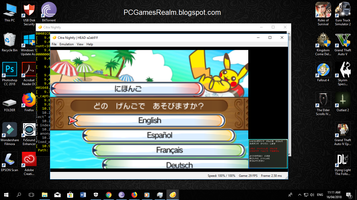Open Chrome from the taskbar
This screenshot has width=357, height=200.
pos(109,195)
